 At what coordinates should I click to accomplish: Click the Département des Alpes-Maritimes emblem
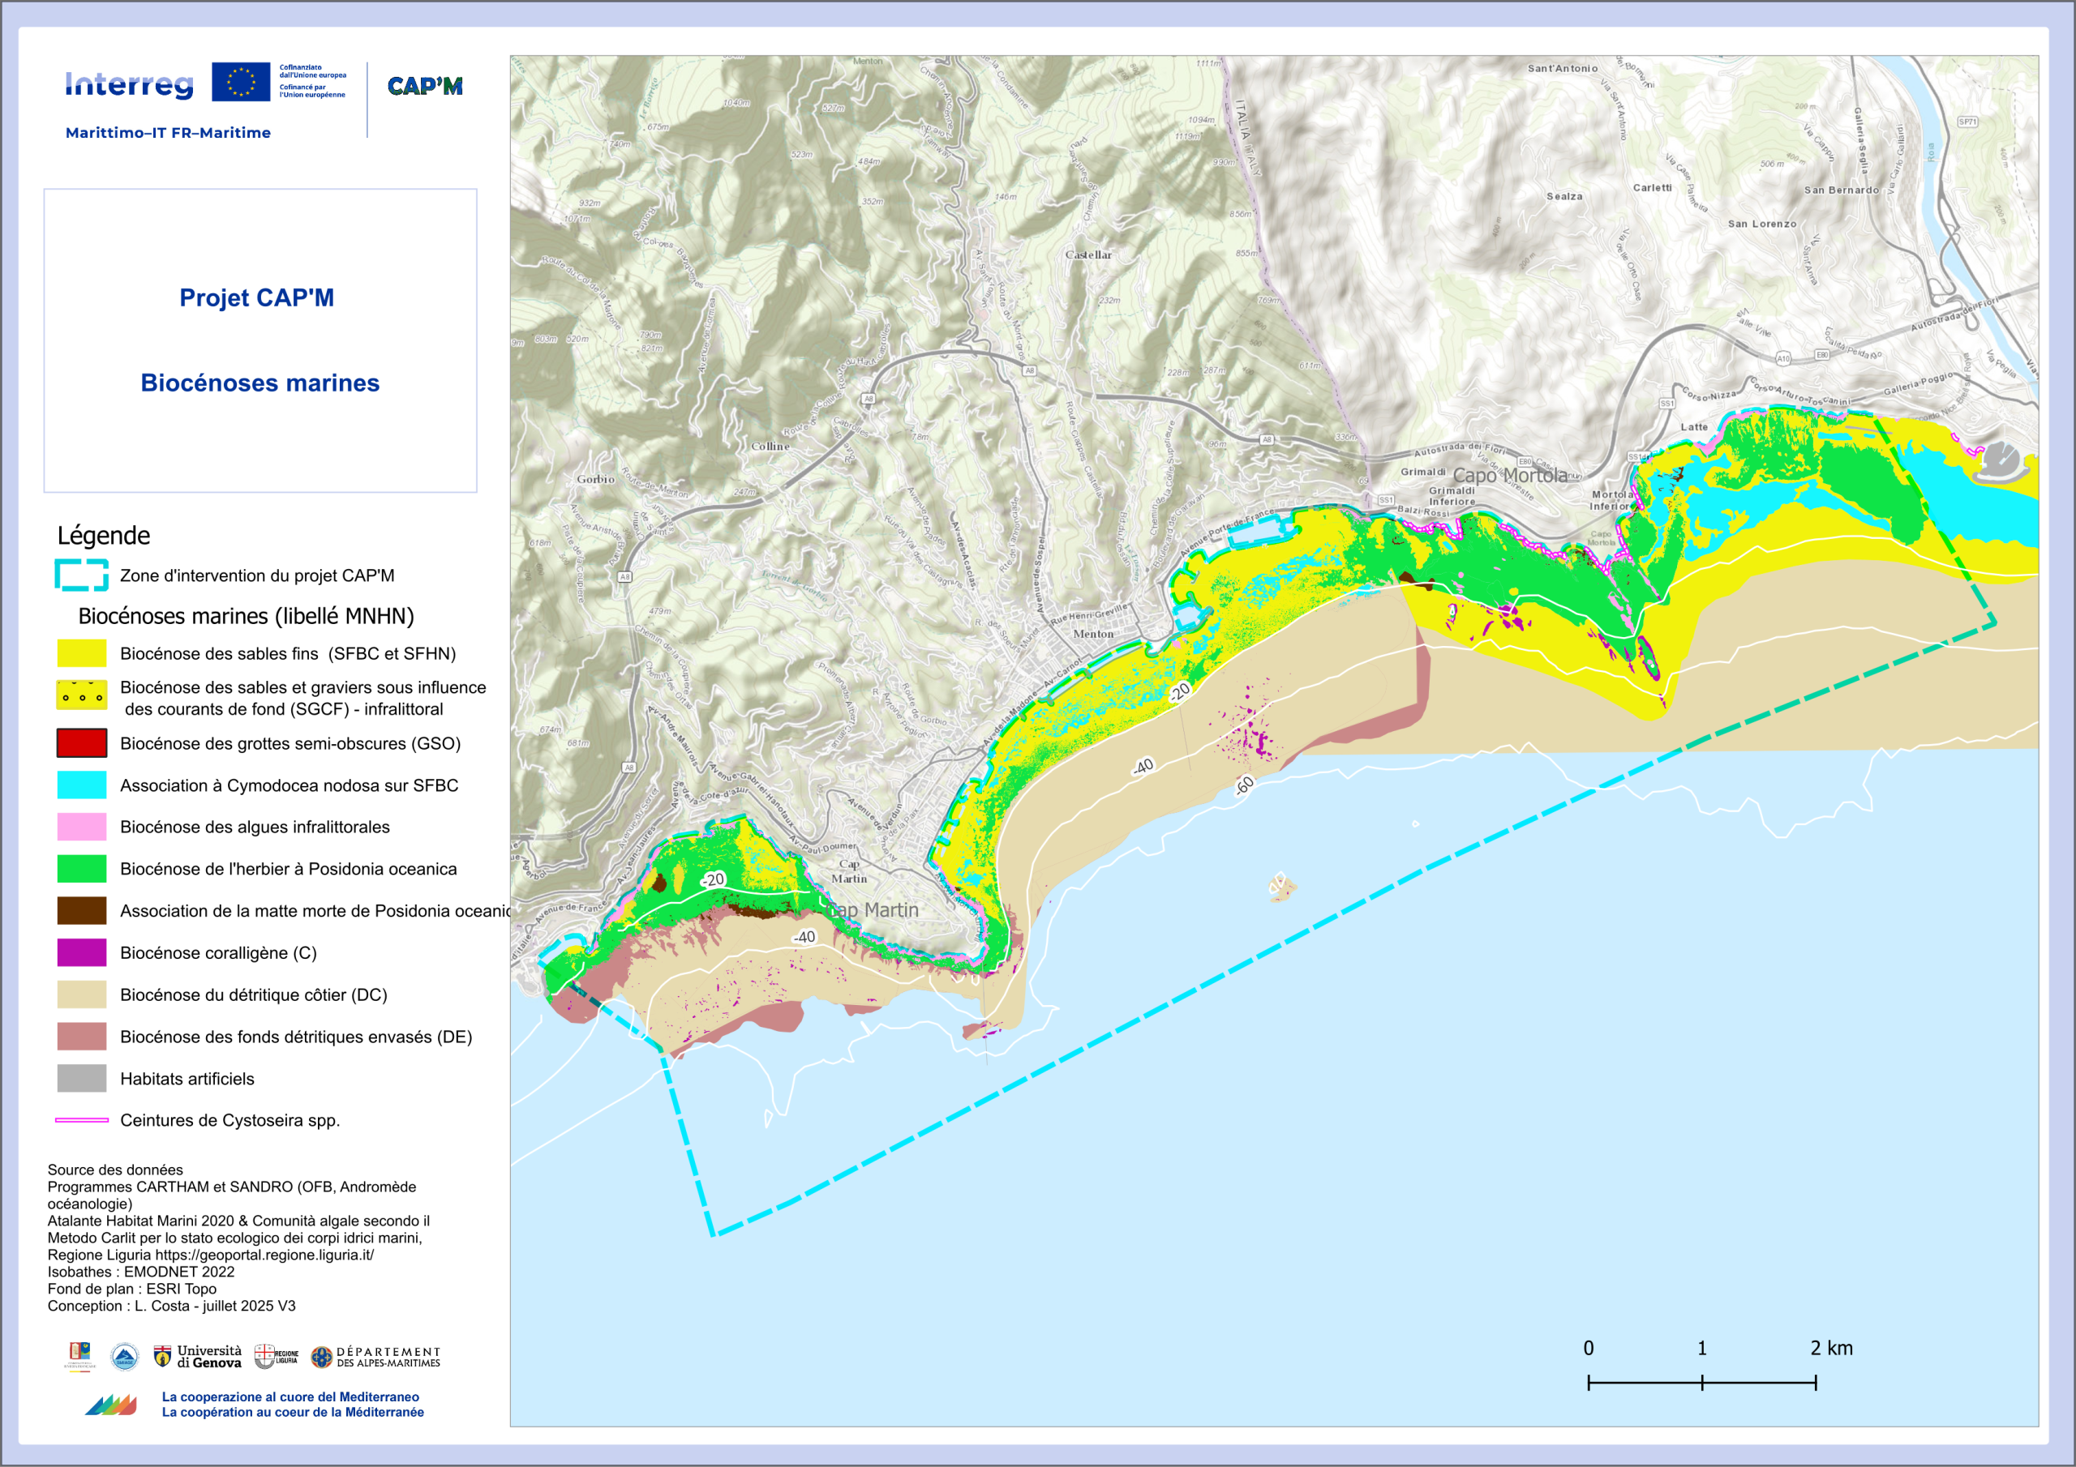(322, 1358)
